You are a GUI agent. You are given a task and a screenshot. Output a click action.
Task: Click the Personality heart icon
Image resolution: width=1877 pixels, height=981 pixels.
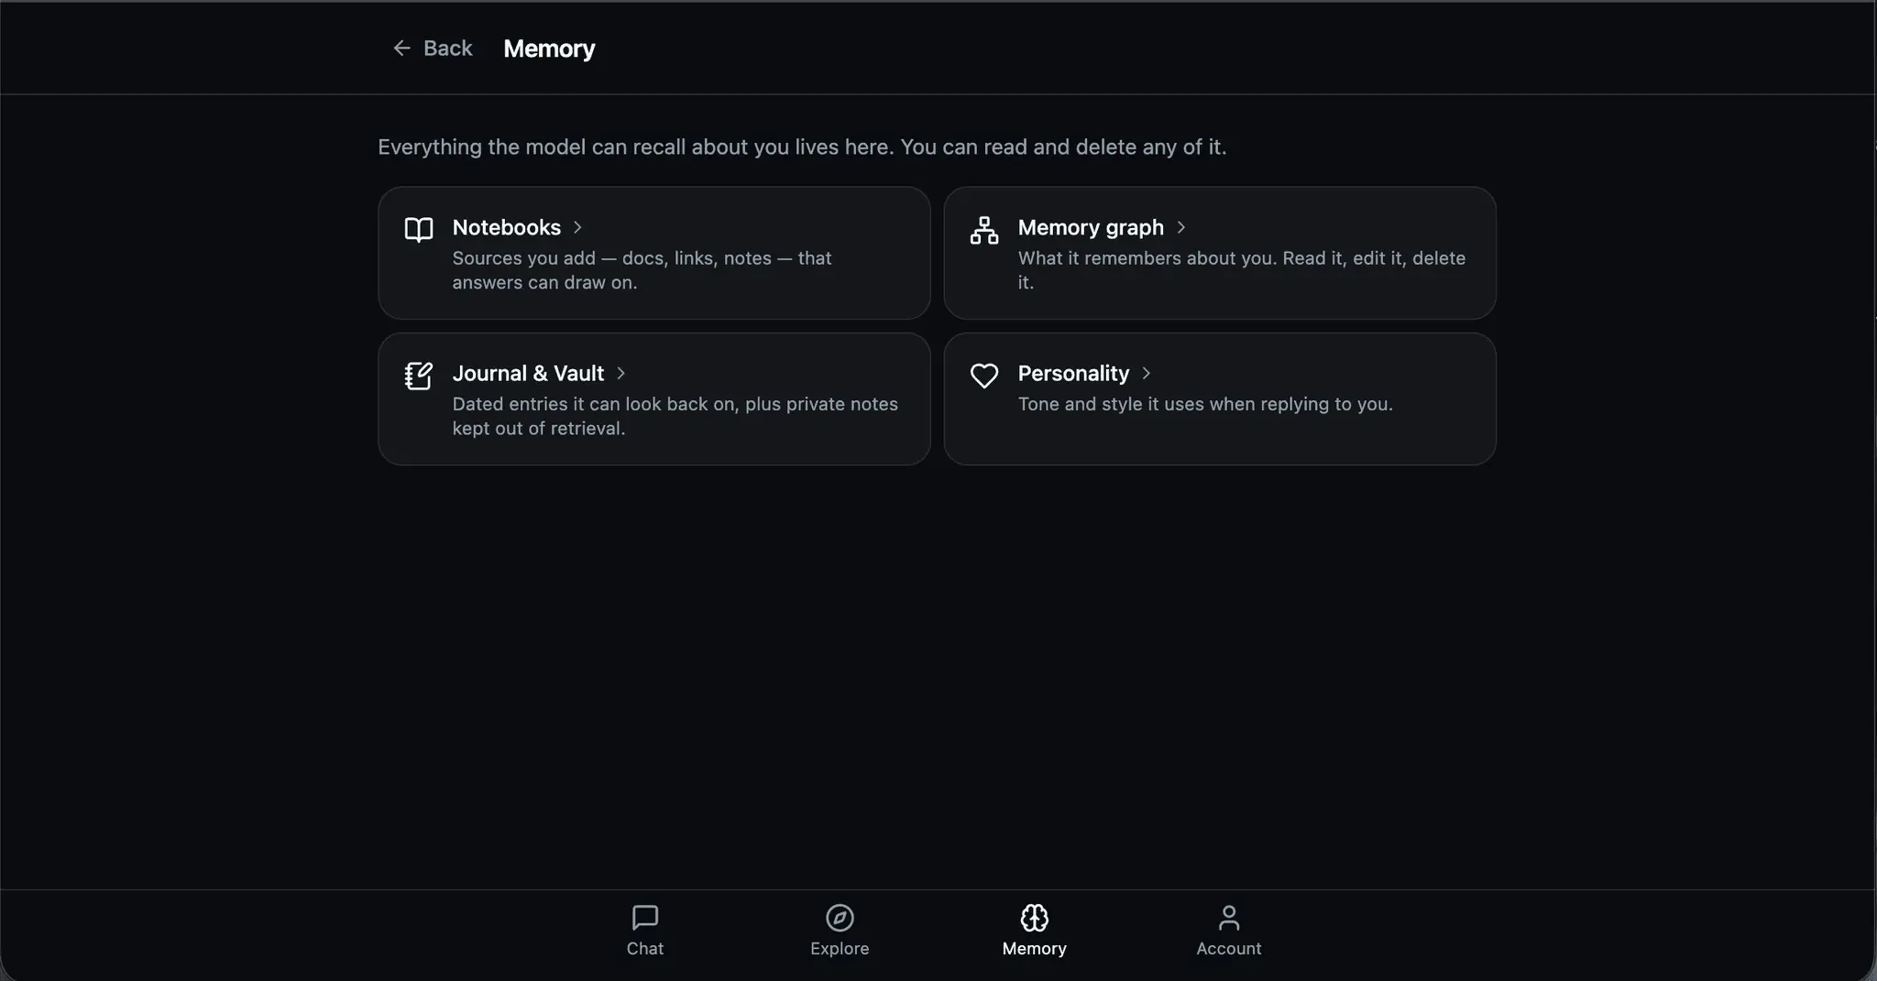tap(984, 376)
